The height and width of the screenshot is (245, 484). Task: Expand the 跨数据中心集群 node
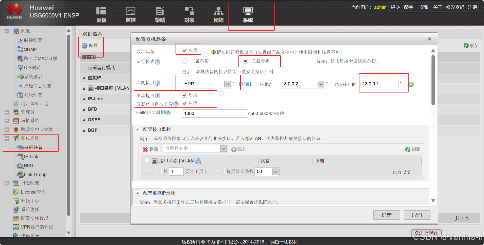(x=7, y=130)
